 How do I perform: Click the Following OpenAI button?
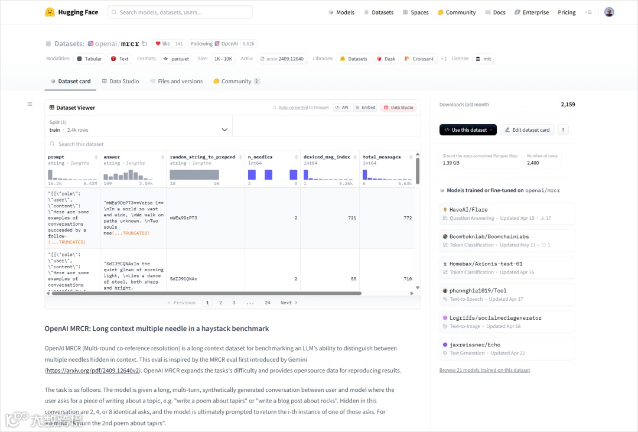[214, 44]
